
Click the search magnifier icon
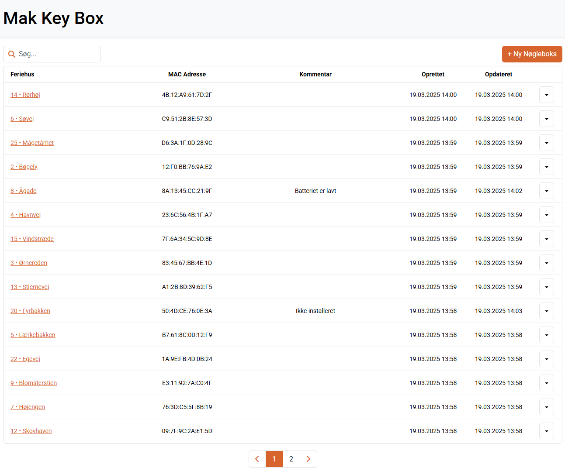(12, 54)
